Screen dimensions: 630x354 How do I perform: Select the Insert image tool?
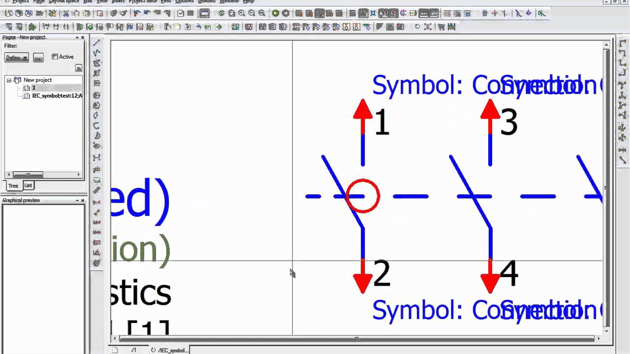(x=97, y=180)
